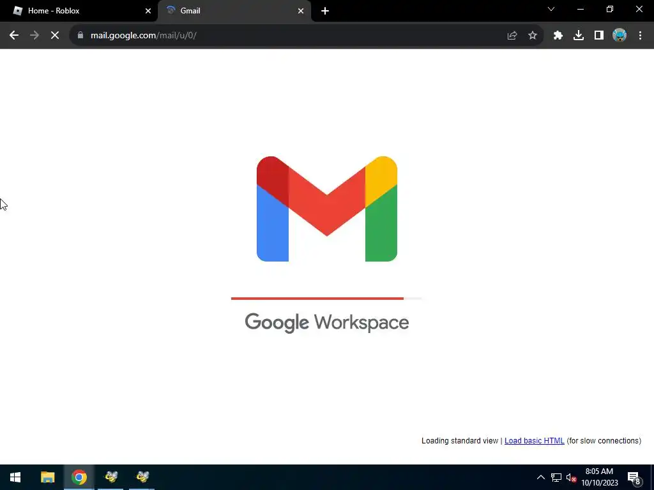
Task: Minimize the Chrome window
Action: pos(580,9)
